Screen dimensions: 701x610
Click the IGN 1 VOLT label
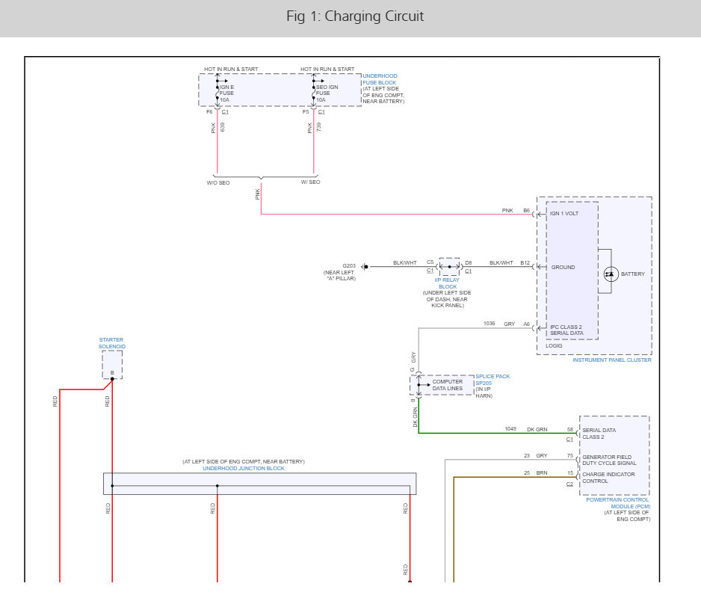tap(563, 213)
